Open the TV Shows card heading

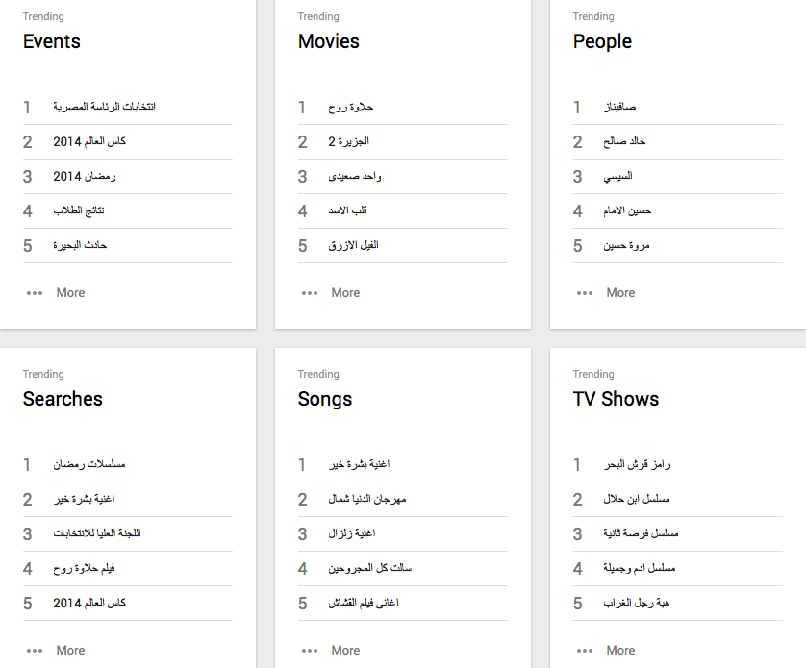[616, 399]
